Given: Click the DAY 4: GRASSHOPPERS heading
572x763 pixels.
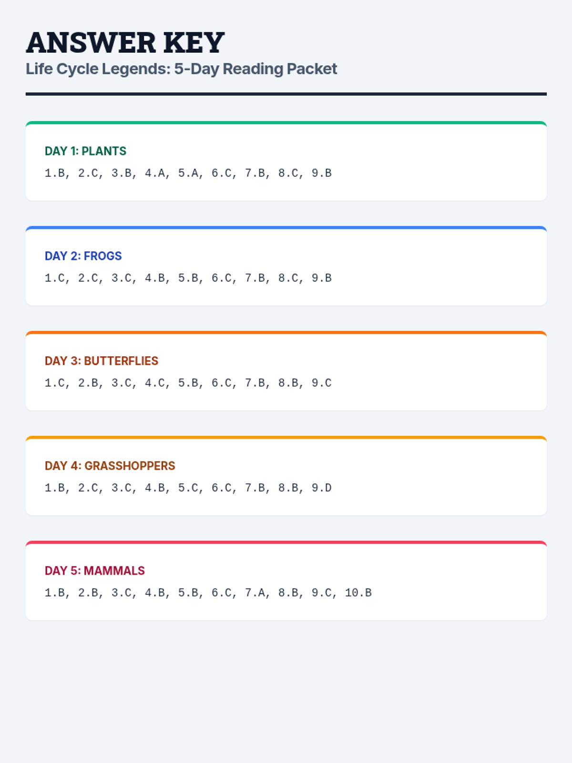Looking at the screenshot, I should tap(110, 466).
